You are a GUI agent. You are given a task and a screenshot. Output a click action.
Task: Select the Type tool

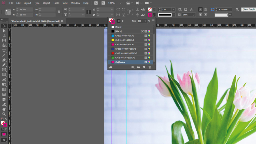pos(4,50)
